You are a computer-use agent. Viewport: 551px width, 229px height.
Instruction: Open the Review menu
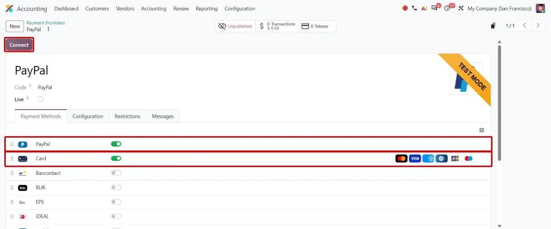coord(181,9)
